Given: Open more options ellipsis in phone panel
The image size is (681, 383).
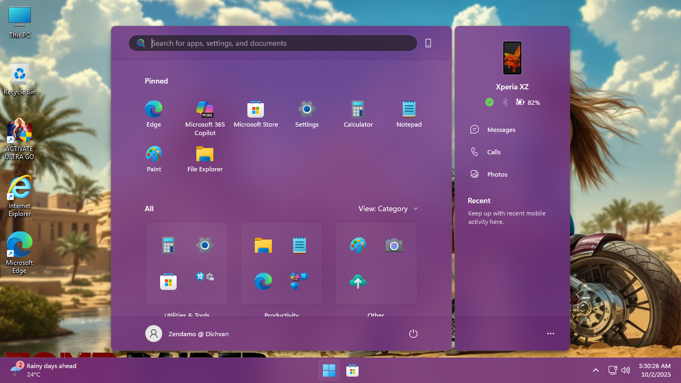Looking at the screenshot, I should pyautogui.click(x=551, y=334).
